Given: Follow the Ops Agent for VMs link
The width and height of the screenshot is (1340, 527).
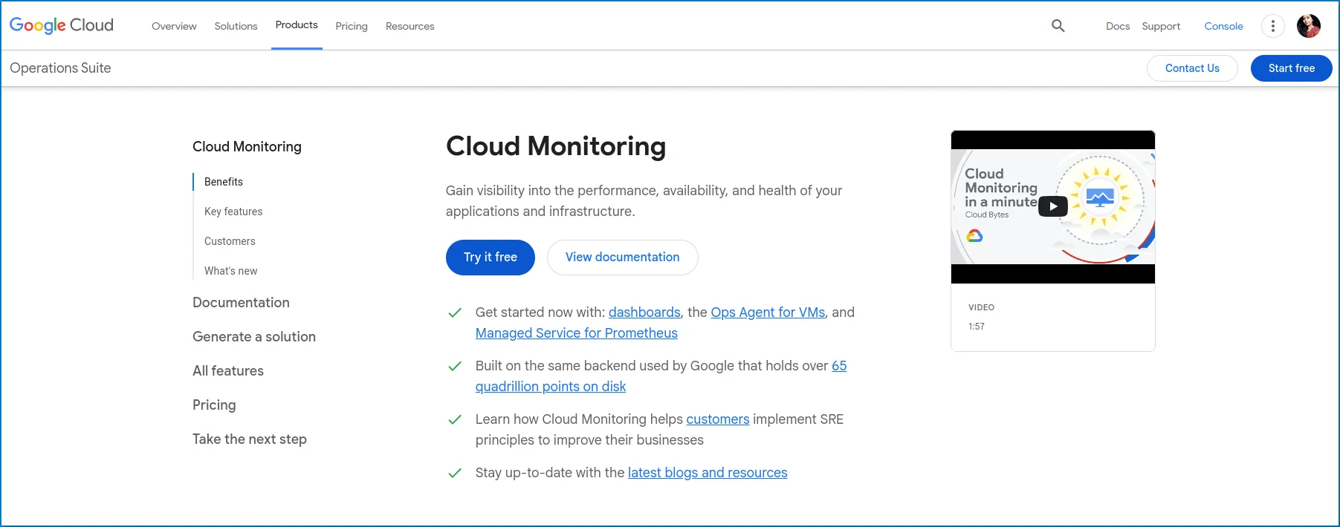Looking at the screenshot, I should tap(768, 312).
